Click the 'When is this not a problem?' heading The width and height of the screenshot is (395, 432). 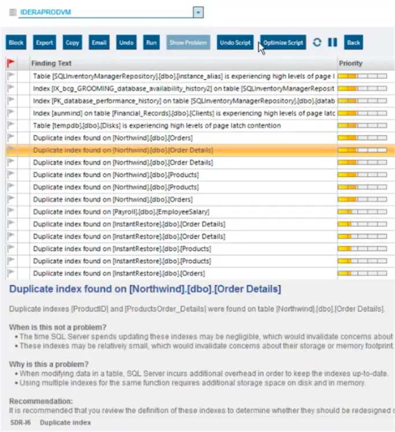[57, 327]
